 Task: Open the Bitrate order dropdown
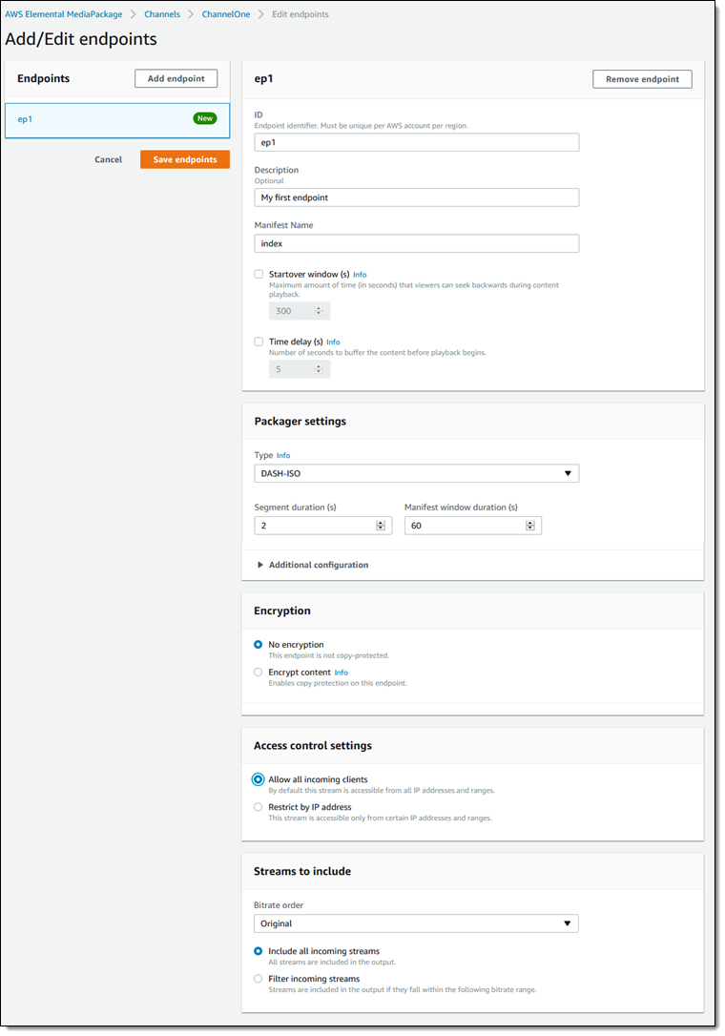tap(416, 923)
